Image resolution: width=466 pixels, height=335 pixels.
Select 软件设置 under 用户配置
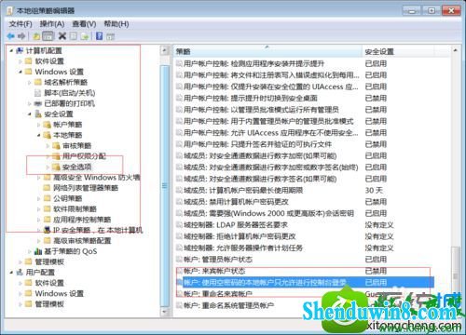pyautogui.click(x=49, y=283)
